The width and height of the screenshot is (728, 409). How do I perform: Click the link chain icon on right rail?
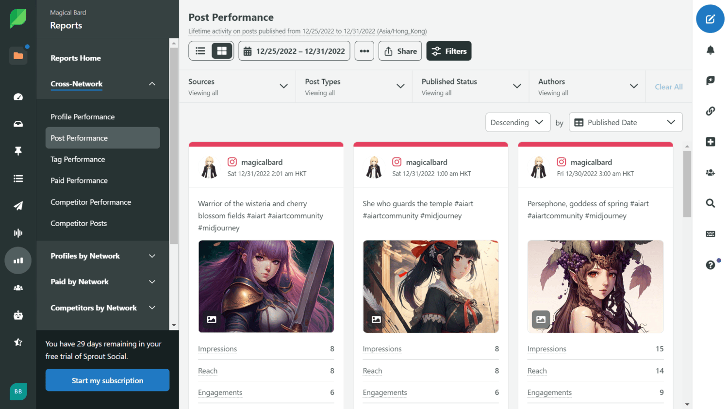coord(710,111)
